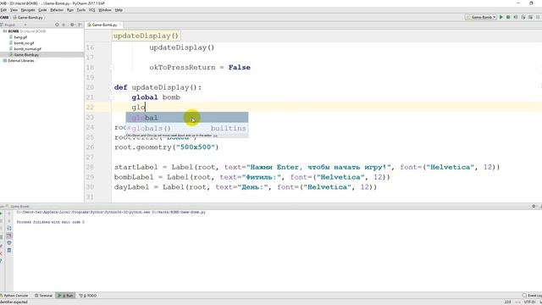Open the UTF-8 encoding selector in status bar
Viewport: 542px width, 305px height.
tap(529, 302)
